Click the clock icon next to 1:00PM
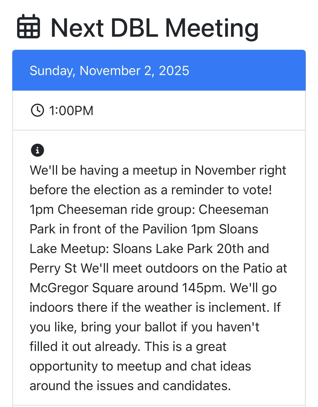This screenshot has width=318, height=407. coord(37,110)
